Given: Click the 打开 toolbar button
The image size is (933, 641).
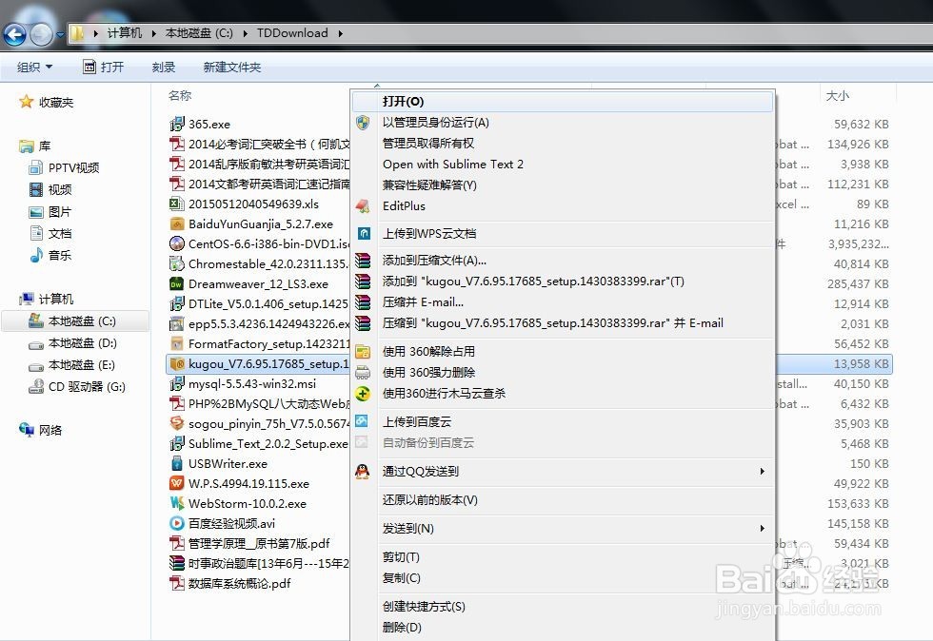Looking at the screenshot, I should [x=104, y=68].
